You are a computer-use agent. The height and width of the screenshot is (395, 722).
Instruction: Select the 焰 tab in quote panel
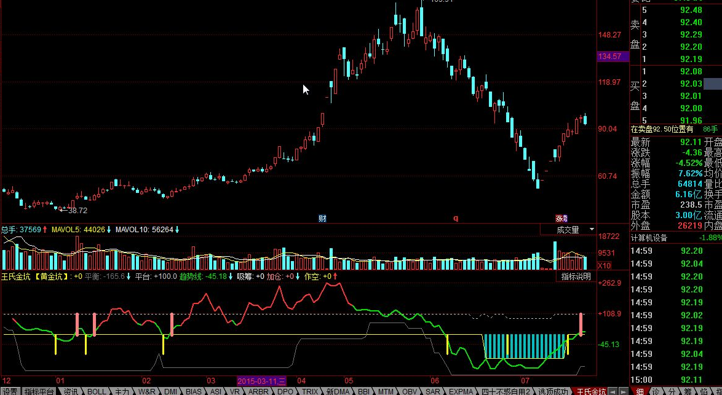(x=703, y=391)
